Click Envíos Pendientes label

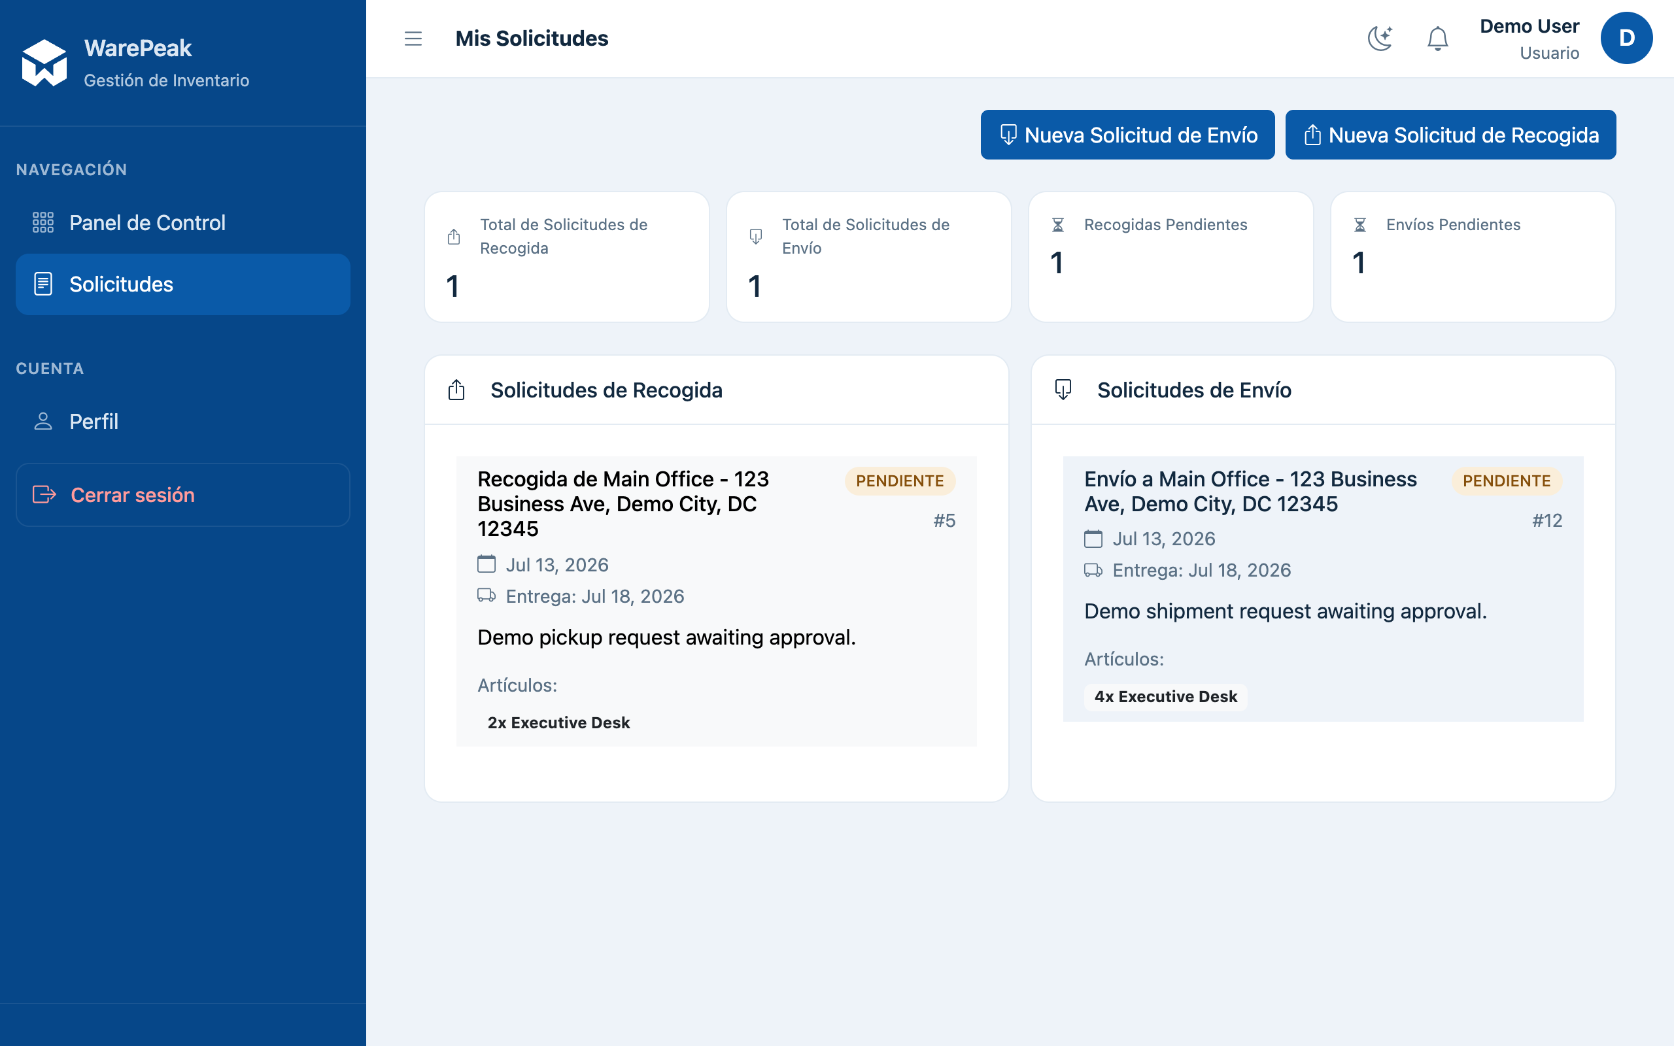click(x=1452, y=225)
